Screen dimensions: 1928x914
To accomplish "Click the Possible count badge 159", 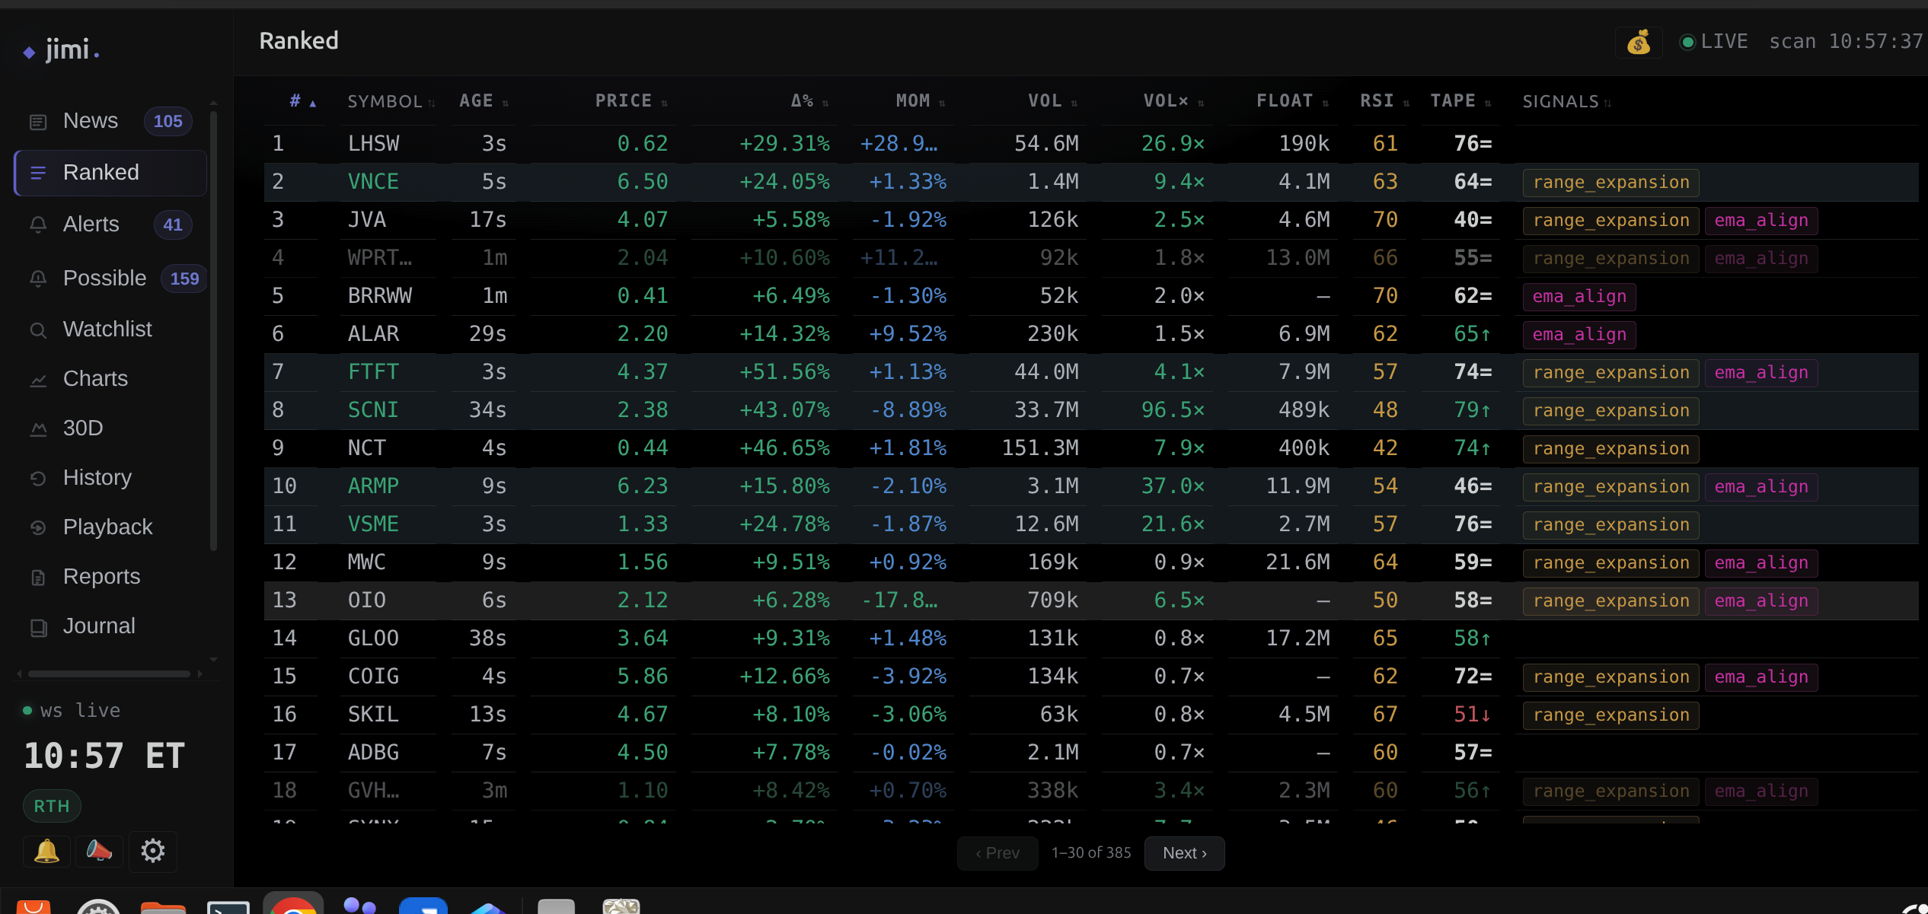I will coord(184,279).
